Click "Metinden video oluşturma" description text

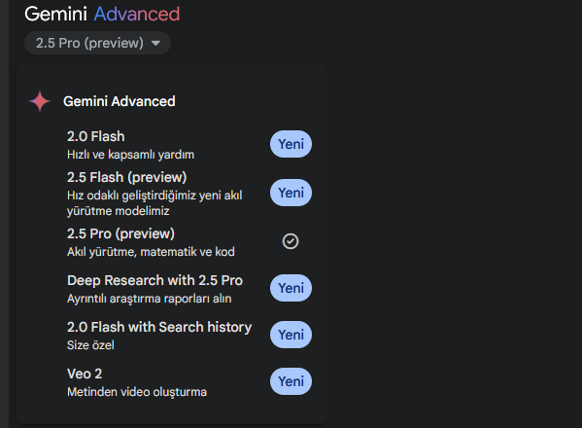tap(137, 392)
